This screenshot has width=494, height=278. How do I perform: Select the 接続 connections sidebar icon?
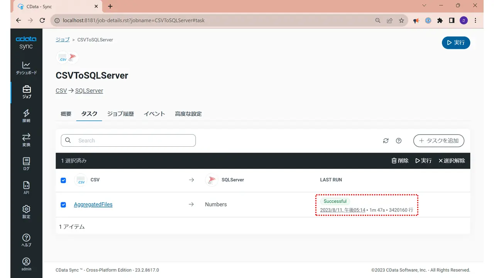(26, 116)
